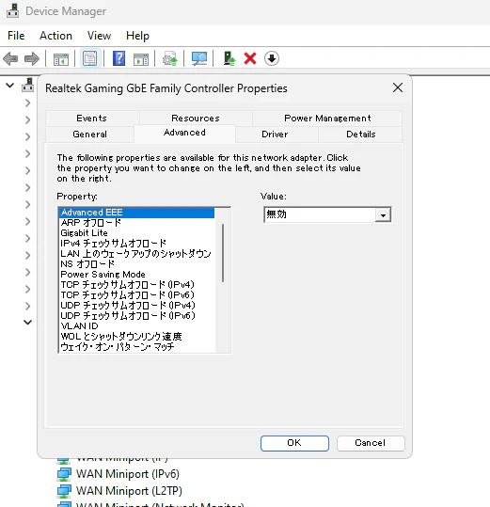
Task: Click the Disable device down-arrow icon
Action: [x=272, y=59]
